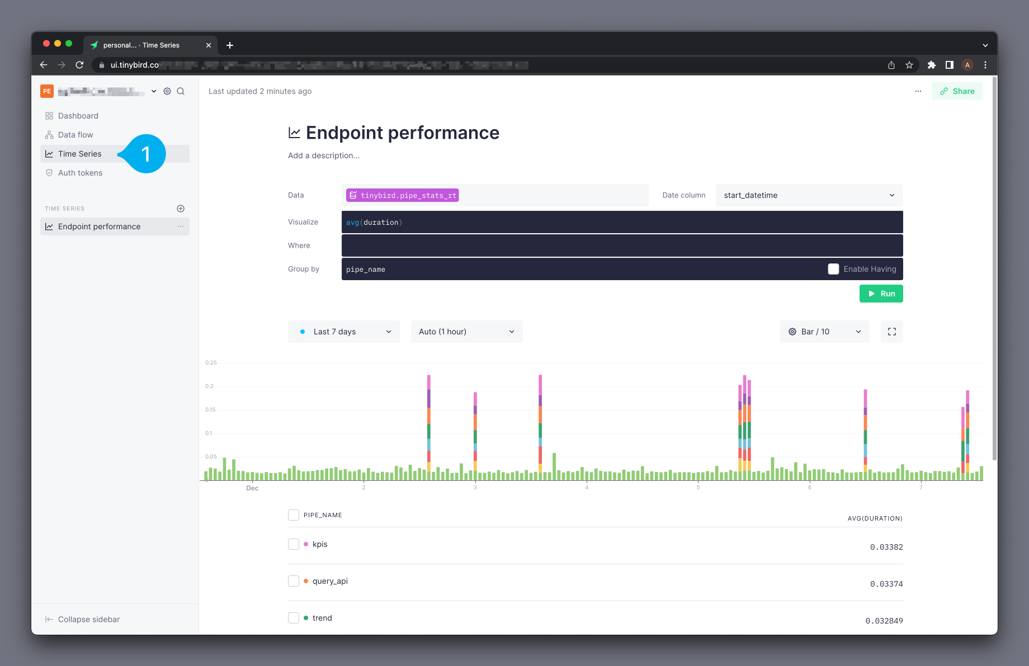Click the site lock icon in address bar
The height and width of the screenshot is (666, 1029).
pos(102,65)
